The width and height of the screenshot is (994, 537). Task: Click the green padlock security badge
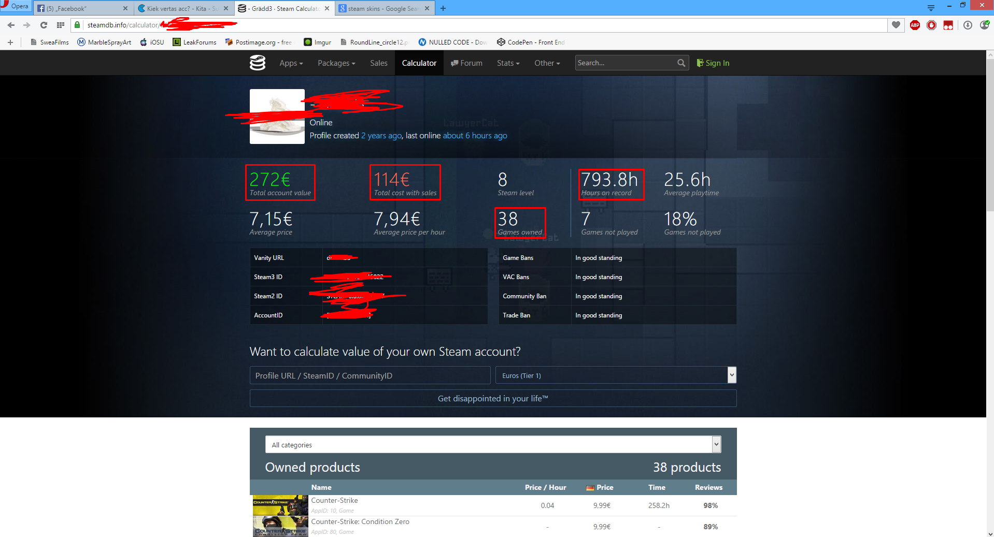point(77,25)
